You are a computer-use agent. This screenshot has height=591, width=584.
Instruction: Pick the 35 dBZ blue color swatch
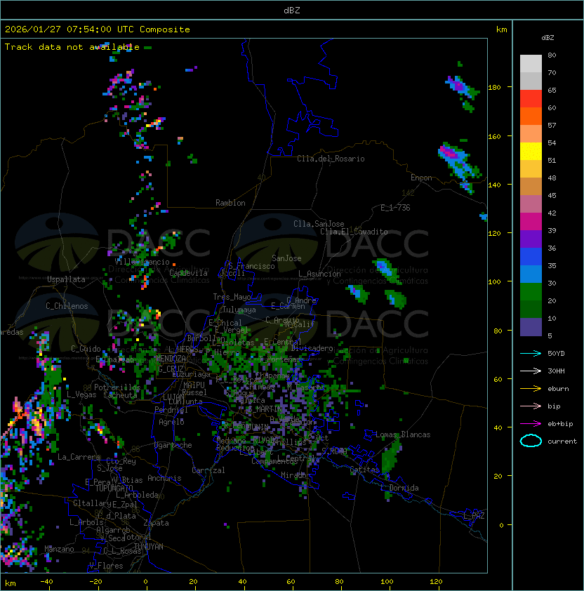531,274
